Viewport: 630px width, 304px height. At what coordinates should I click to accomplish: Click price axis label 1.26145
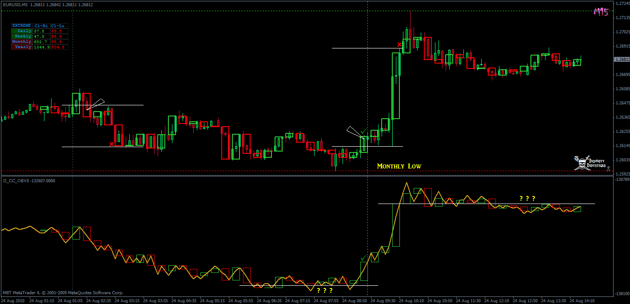623,146
